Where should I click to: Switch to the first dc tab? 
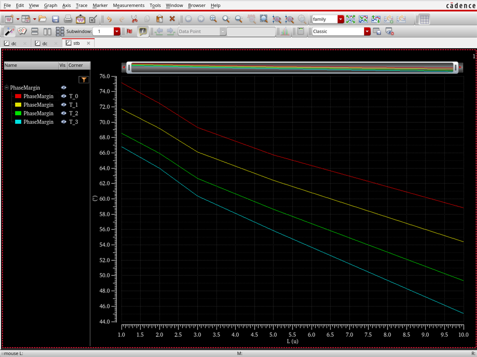pos(14,43)
